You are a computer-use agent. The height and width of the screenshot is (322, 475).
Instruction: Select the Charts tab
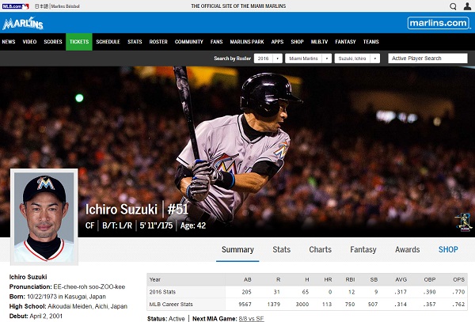point(320,250)
